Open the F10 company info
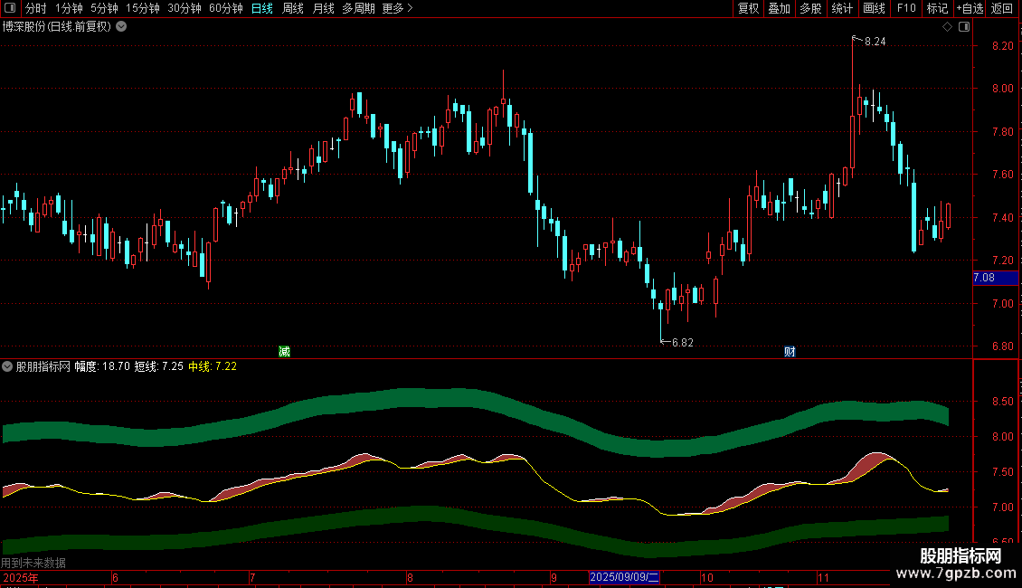Screen dimensions: 1022x588 [x=906, y=8]
